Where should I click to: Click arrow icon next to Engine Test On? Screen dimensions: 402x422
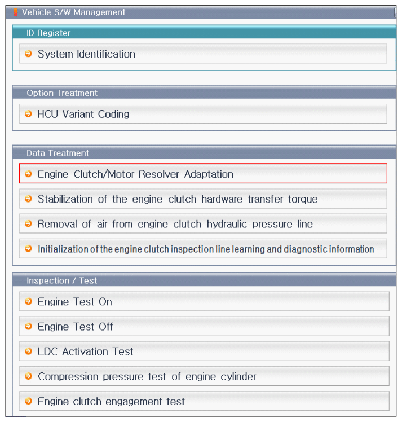pos(28,301)
